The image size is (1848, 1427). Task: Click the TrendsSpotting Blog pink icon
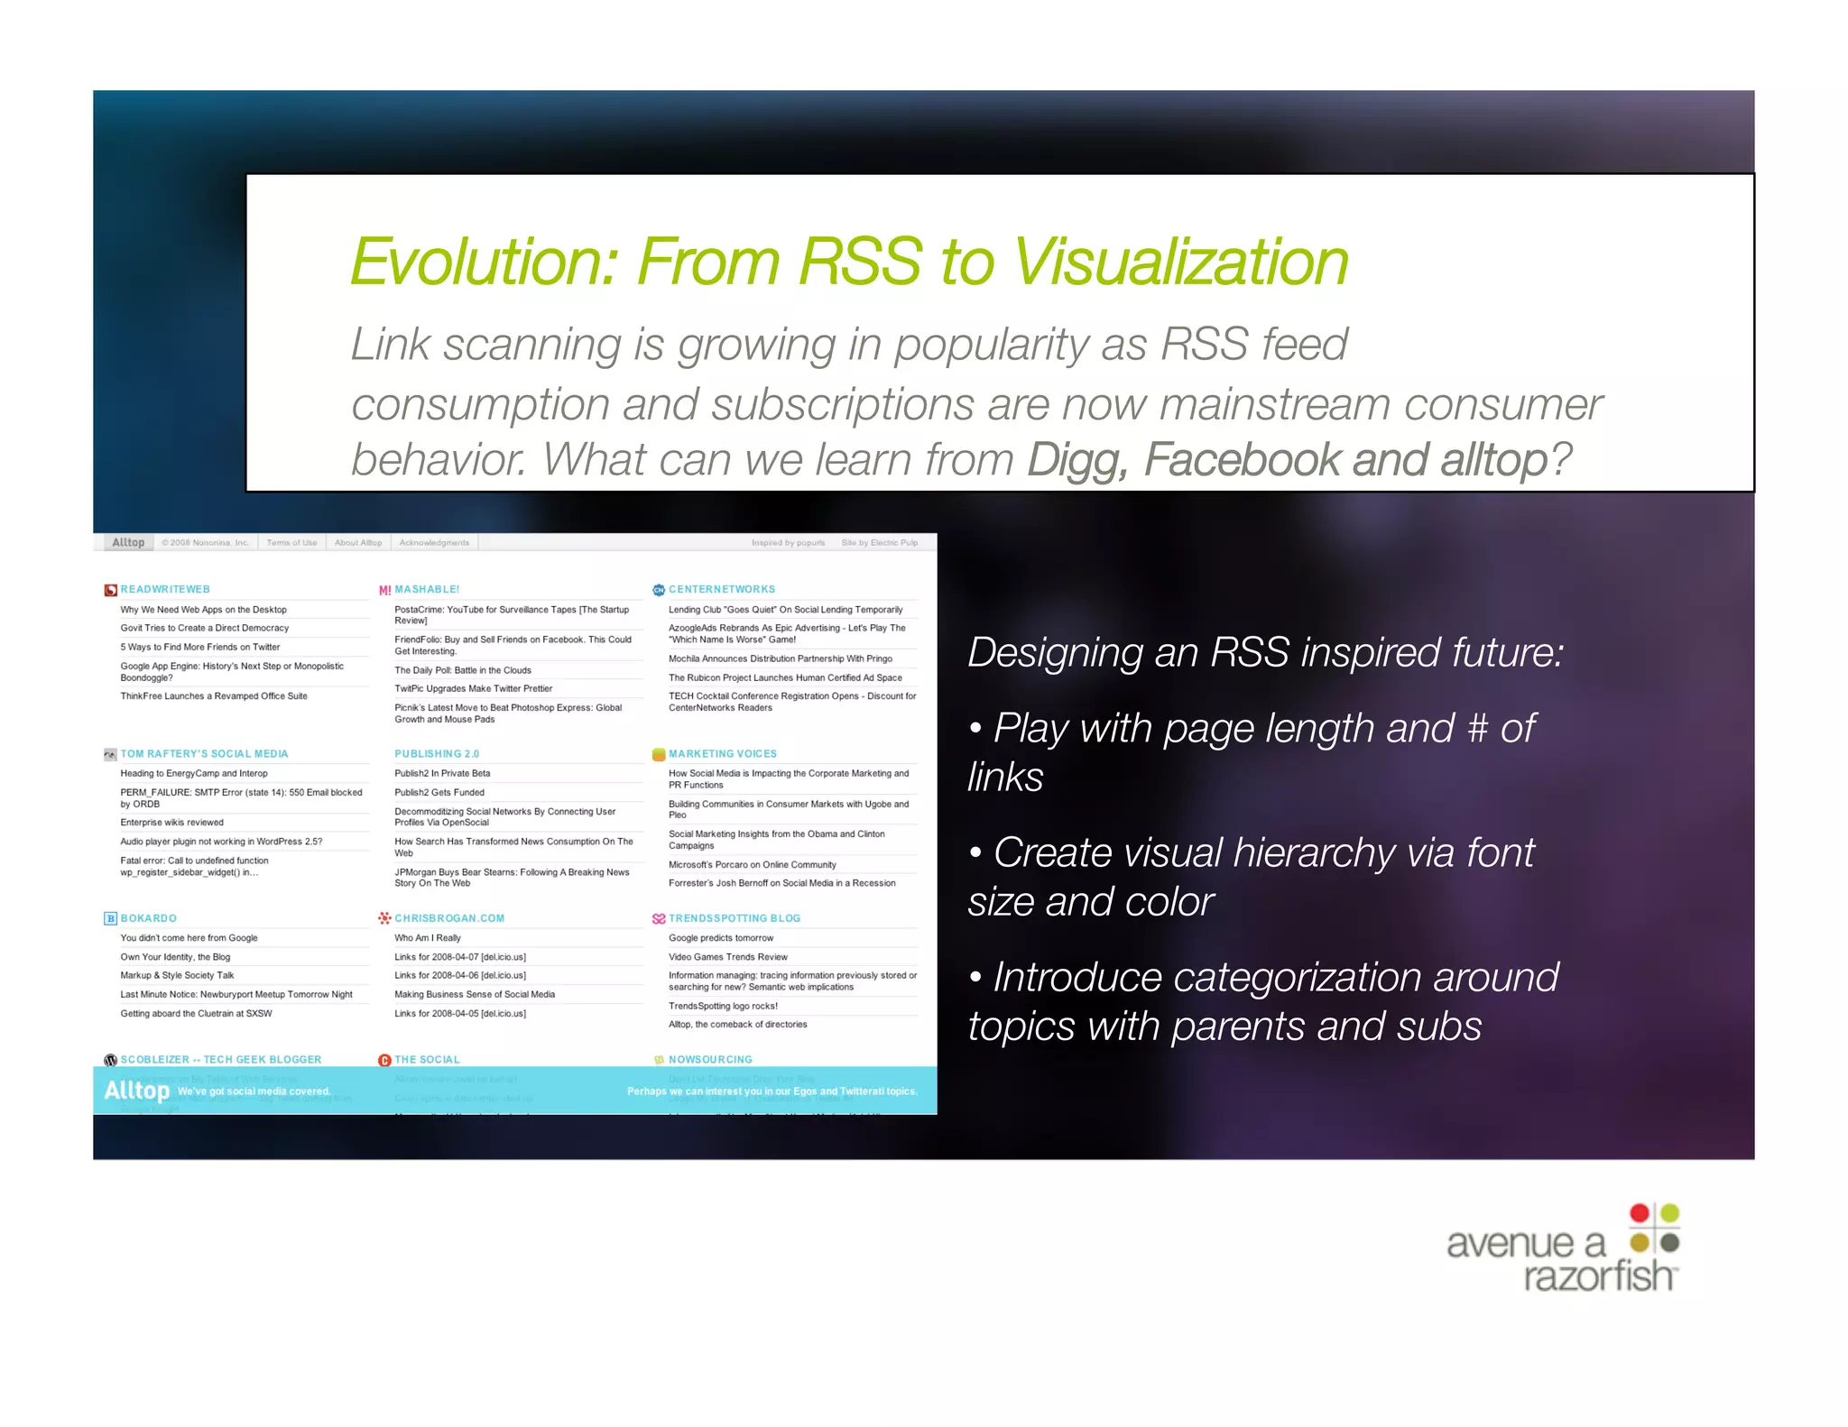pyautogui.click(x=659, y=918)
